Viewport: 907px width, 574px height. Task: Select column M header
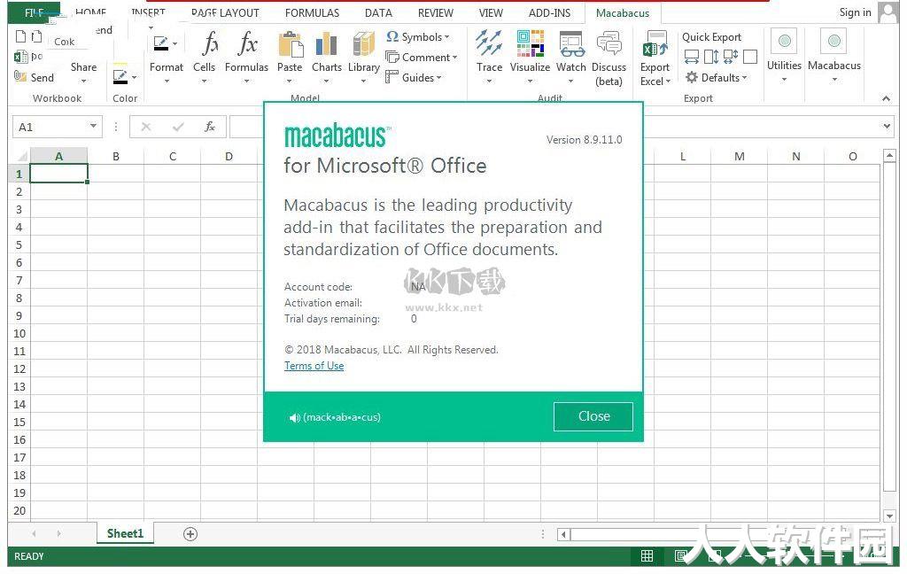740,156
